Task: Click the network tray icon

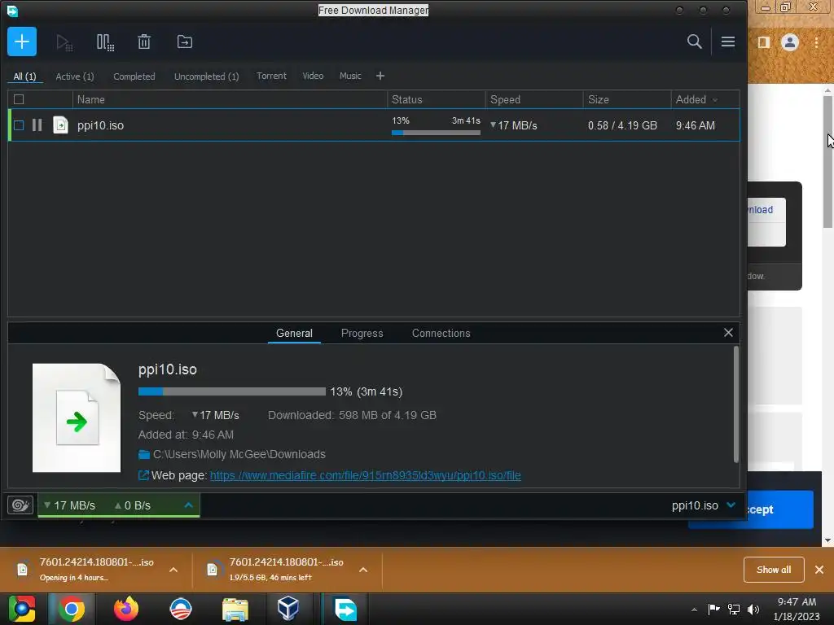Action: (x=734, y=610)
